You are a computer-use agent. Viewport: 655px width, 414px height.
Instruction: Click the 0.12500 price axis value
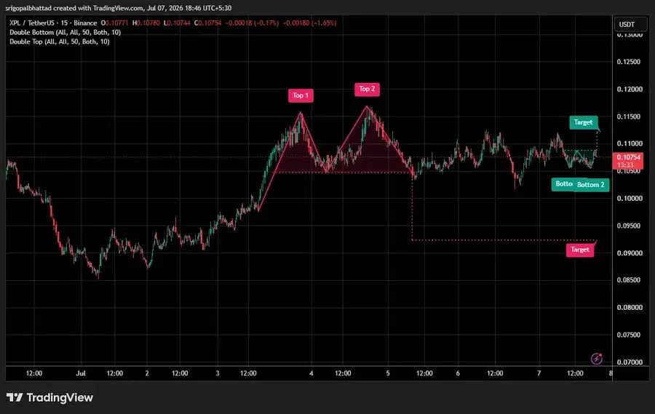click(x=629, y=62)
